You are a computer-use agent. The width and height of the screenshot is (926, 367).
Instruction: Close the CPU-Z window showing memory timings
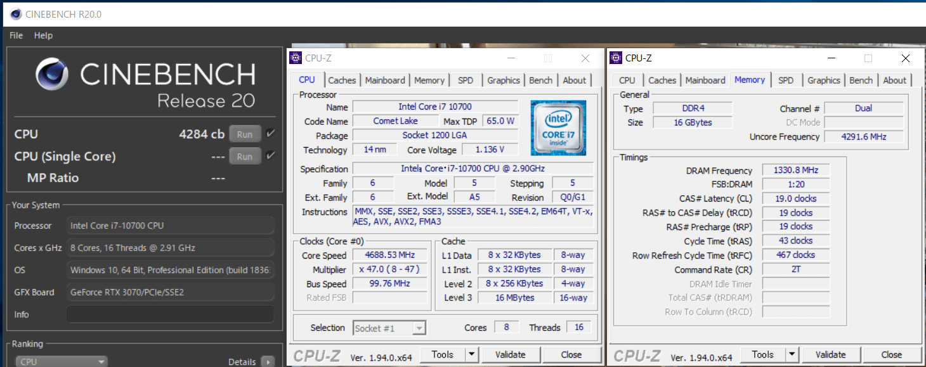[x=905, y=58]
